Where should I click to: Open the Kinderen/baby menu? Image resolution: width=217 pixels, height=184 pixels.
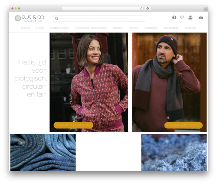coord(59,28)
